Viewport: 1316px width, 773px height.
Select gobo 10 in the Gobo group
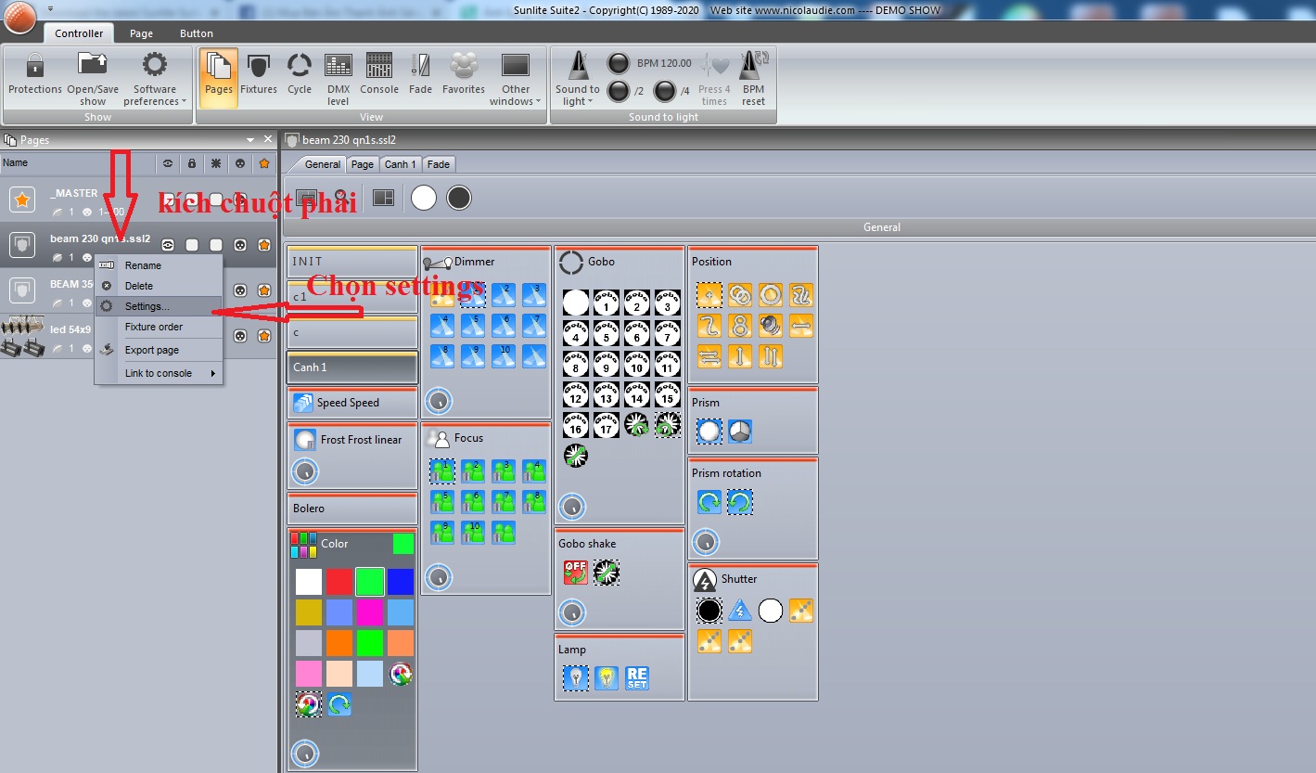coord(636,364)
